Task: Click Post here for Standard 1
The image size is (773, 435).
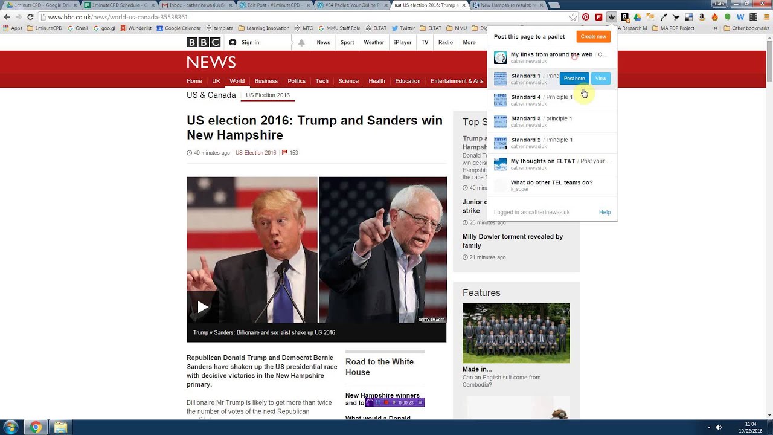Action: click(x=574, y=79)
